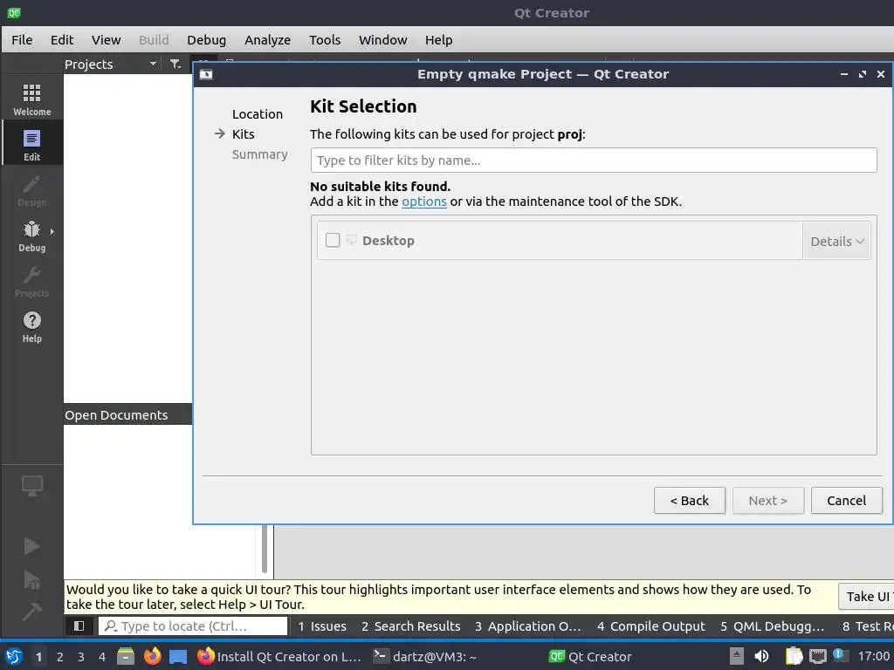Click the Take UI Tour button
Image resolution: width=894 pixels, height=670 pixels.
pyautogui.click(x=866, y=597)
